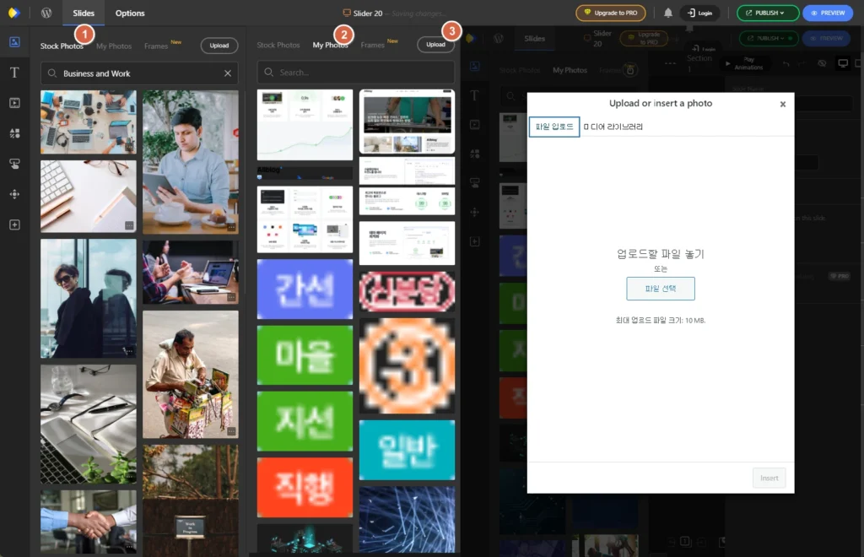Viewport: 864px width, 557px height.
Task: Open the shapes tool in the bright sidebar
Action: pos(15,133)
